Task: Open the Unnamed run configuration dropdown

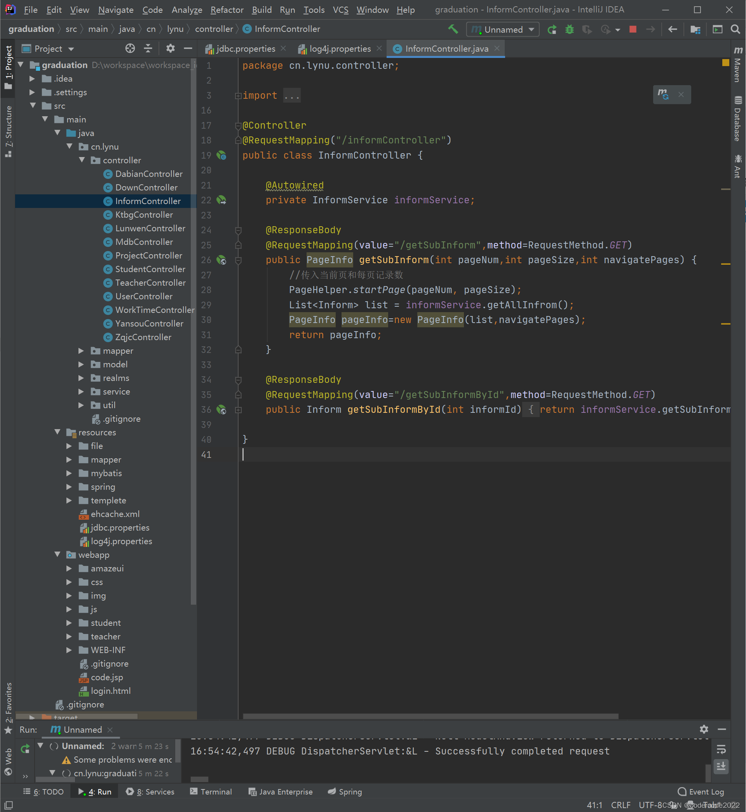Action: (x=503, y=30)
